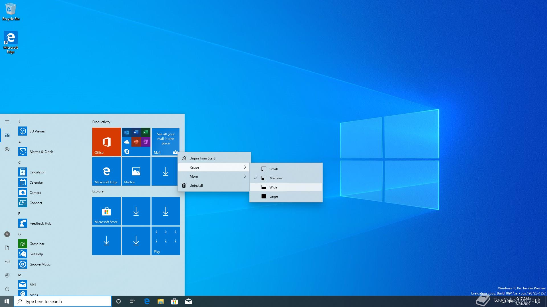Select Small tile size
The image size is (547, 307).
286,169
